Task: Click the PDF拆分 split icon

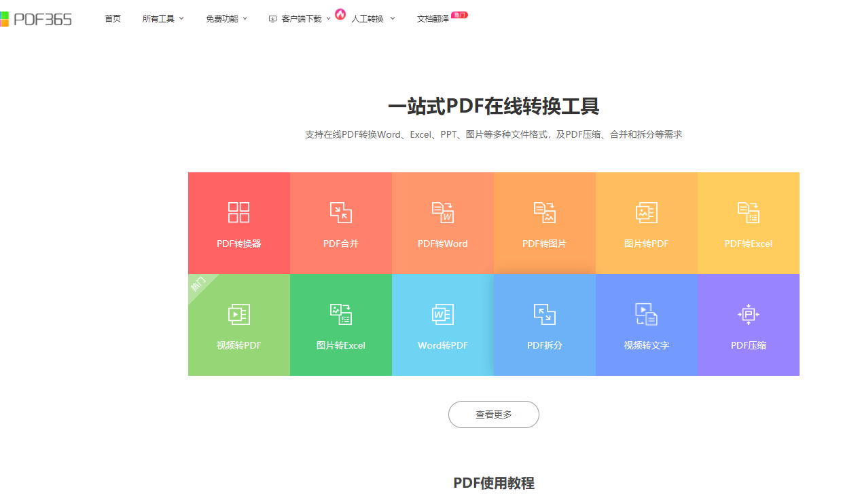Action: point(545,314)
